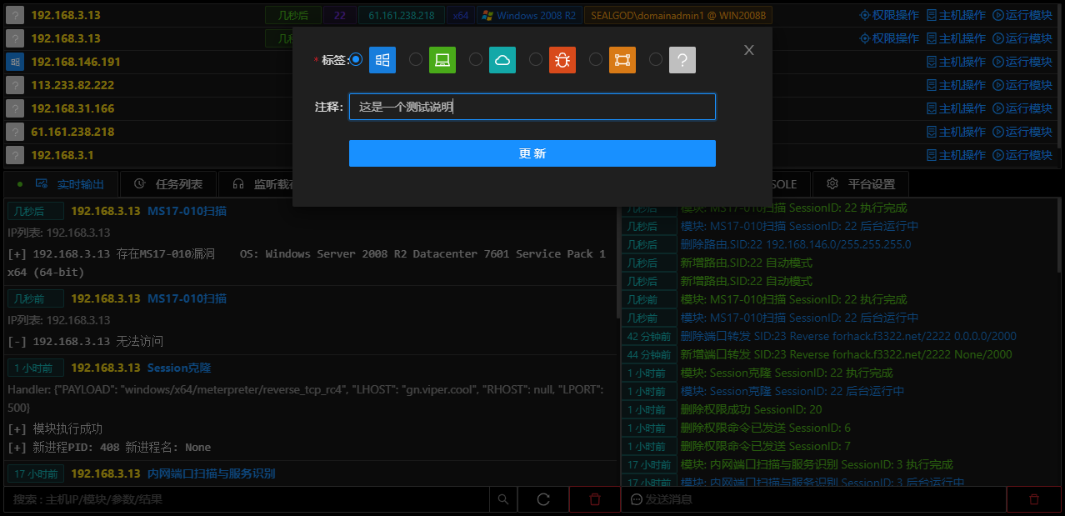The image size is (1065, 516).
Task: Select the Windows tag icon in dialog
Action: [382, 59]
